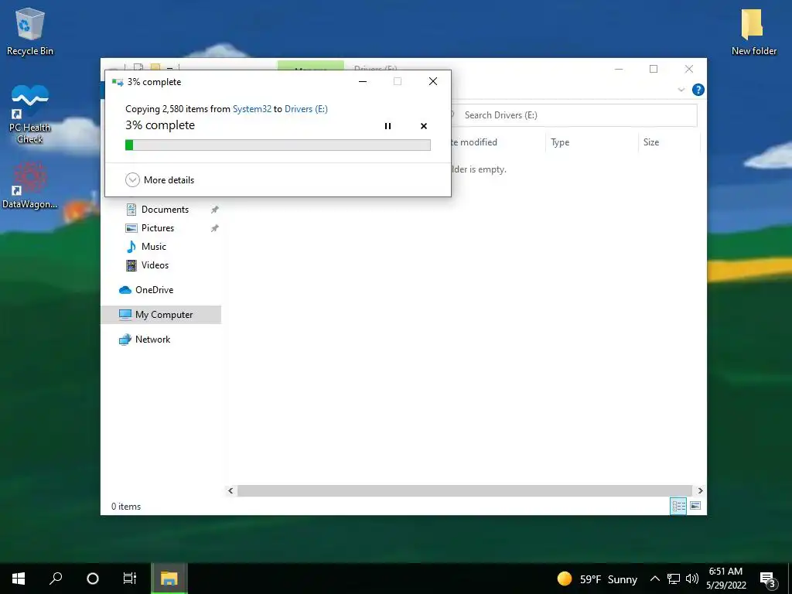The image size is (792, 594).
Task: Open Task View on the taskbar
Action: pyautogui.click(x=130, y=579)
